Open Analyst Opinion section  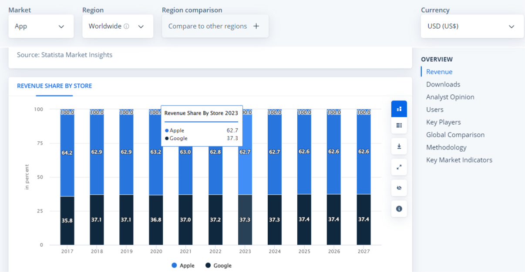[450, 97]
